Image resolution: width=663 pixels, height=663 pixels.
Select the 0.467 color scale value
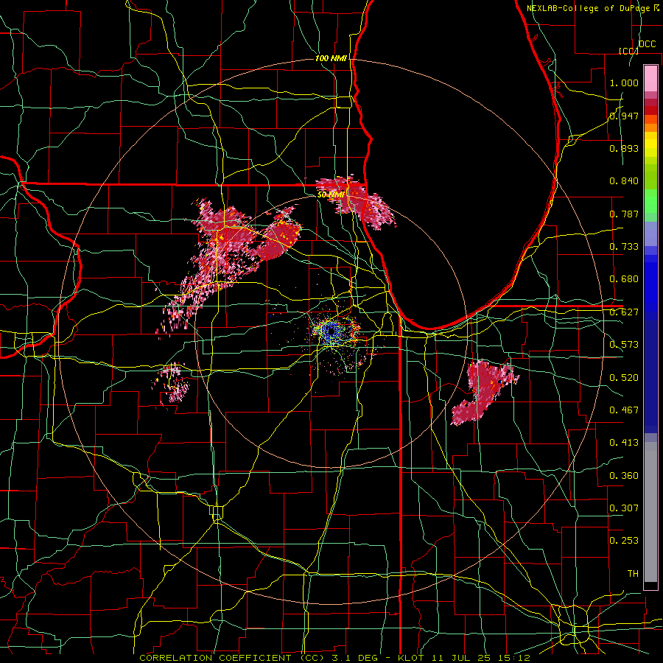[x=624, y=410]
